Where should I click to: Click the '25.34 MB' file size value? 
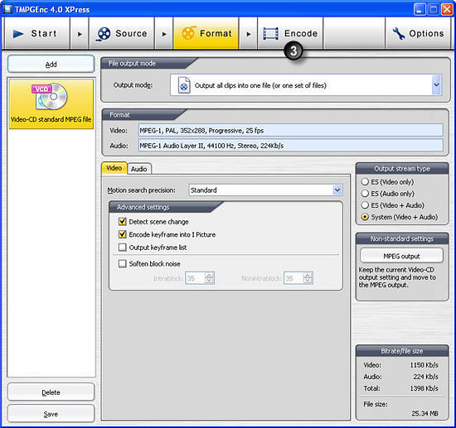point(424,413)
